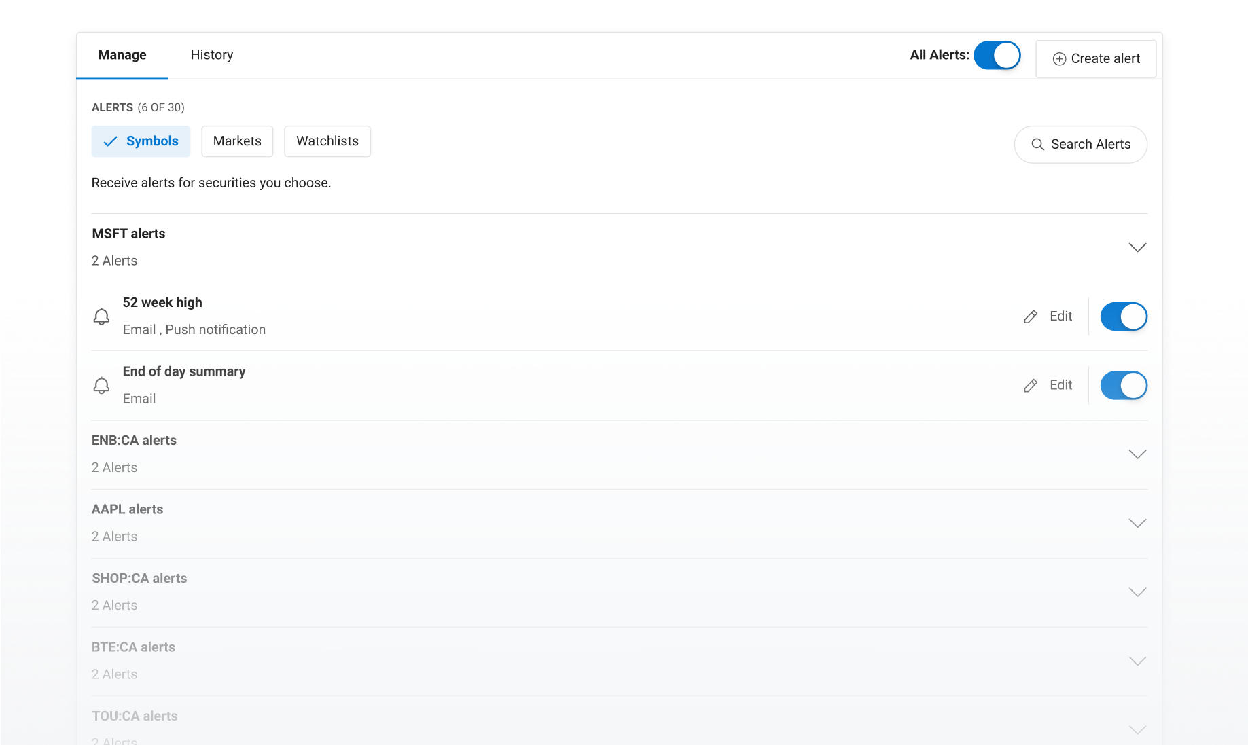Click pencil icon beside End of day summary
The height and width of the screenshot is (745, 1248).
[x=1031, y=386]
